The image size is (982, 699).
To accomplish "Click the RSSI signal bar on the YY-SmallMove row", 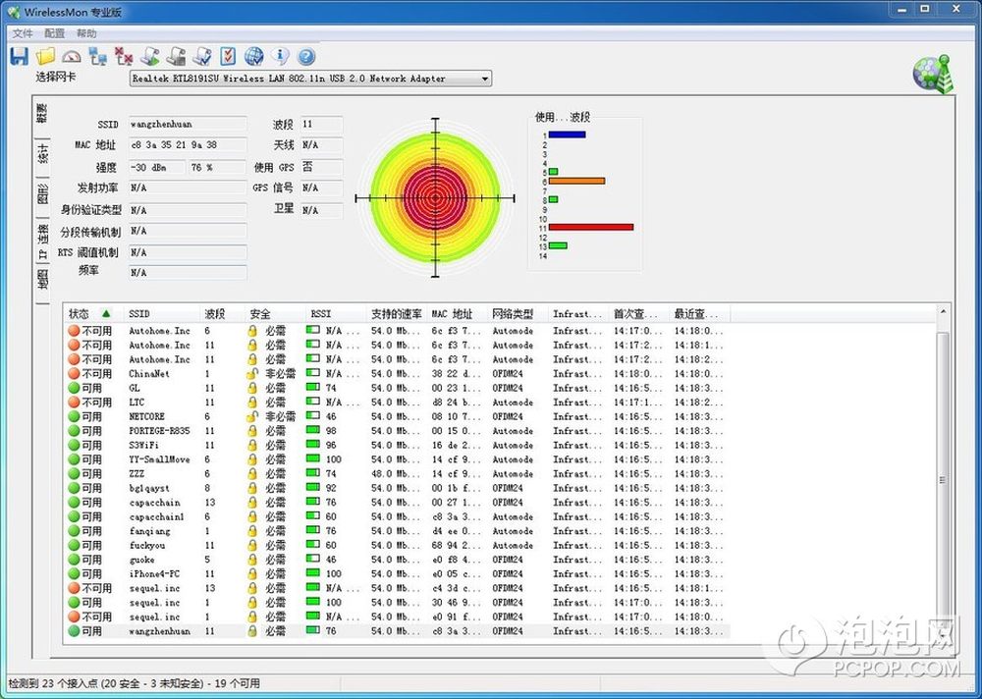I will coord(313,458).
